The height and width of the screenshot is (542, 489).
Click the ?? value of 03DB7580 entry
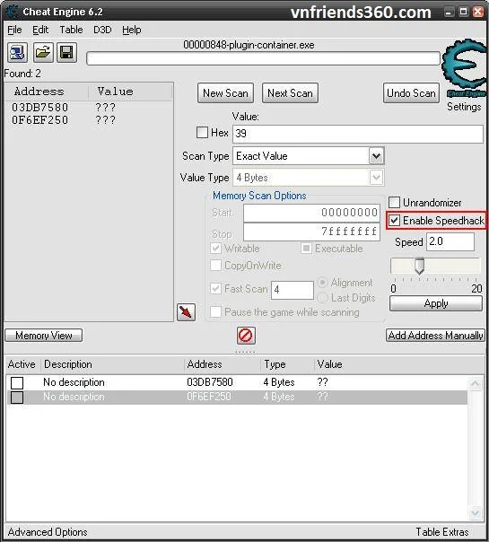(322, 382)
